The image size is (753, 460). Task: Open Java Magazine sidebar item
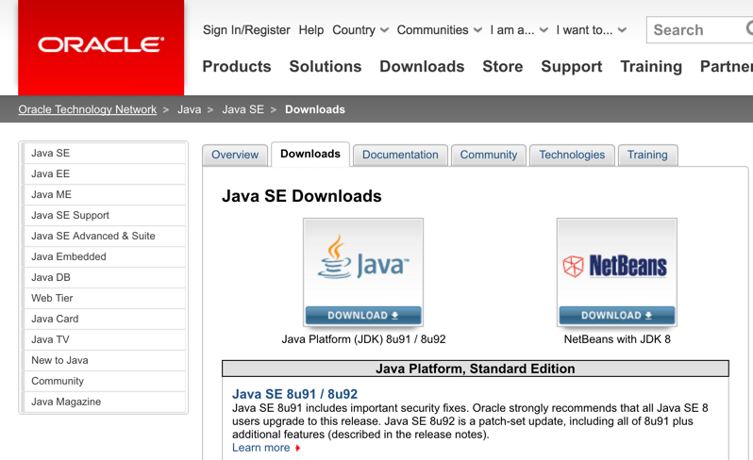tap(104, 402)
